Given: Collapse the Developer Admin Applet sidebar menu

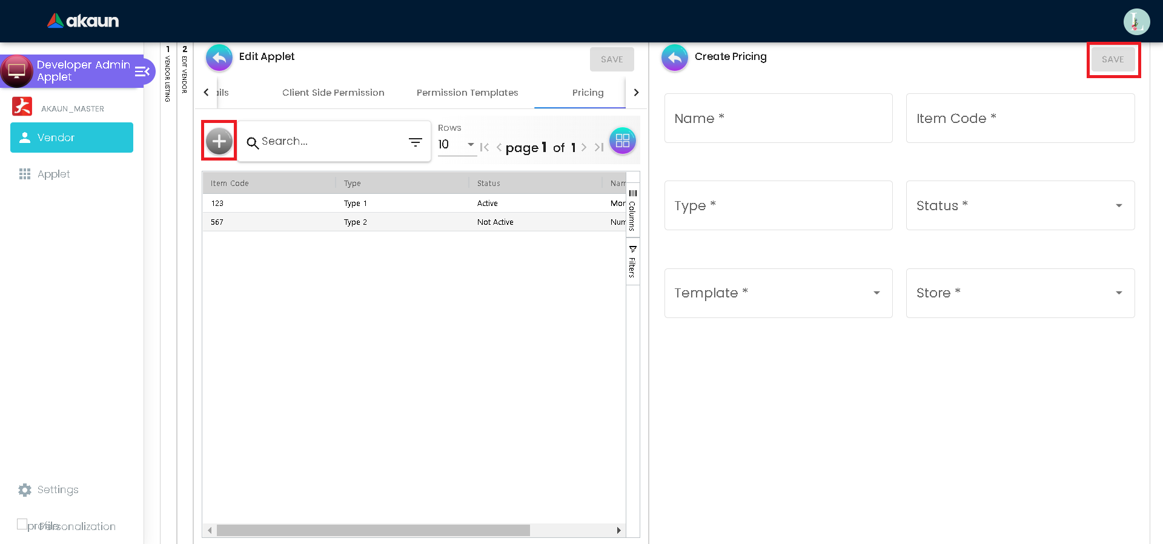Looking at the screenshot, I should pyautogui.click(x=142, y=71).
